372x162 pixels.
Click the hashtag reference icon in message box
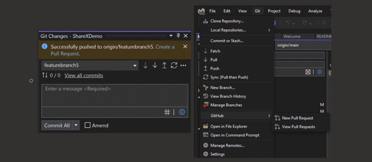coord(167,112)
